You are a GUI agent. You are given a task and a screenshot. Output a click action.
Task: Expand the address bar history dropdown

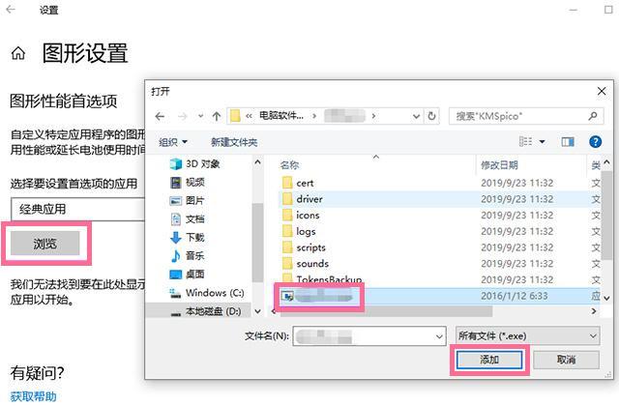416,116
